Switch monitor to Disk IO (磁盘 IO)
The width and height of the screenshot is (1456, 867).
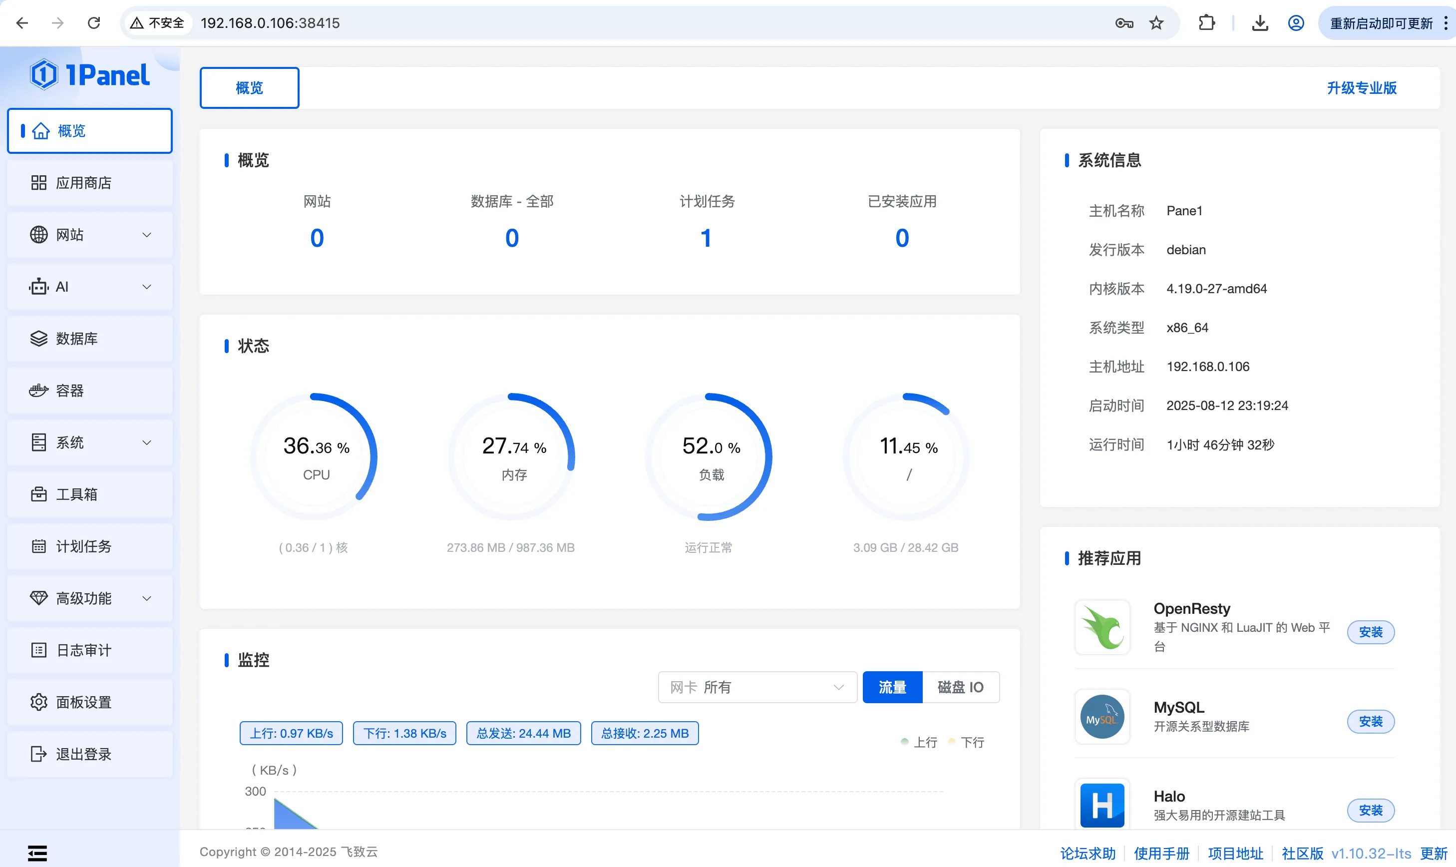click(x=960, y=687)
